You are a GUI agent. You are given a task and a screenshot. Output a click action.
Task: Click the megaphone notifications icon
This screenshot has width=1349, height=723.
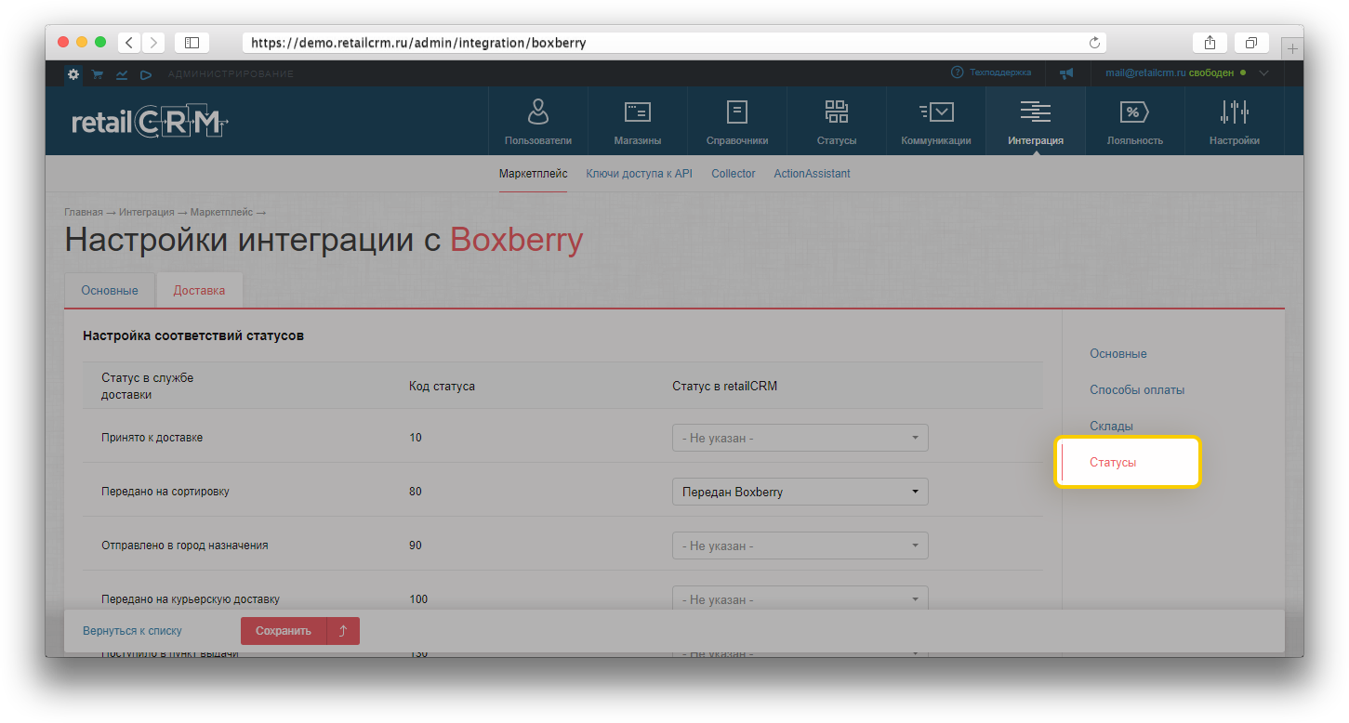tap(1066, 72)
